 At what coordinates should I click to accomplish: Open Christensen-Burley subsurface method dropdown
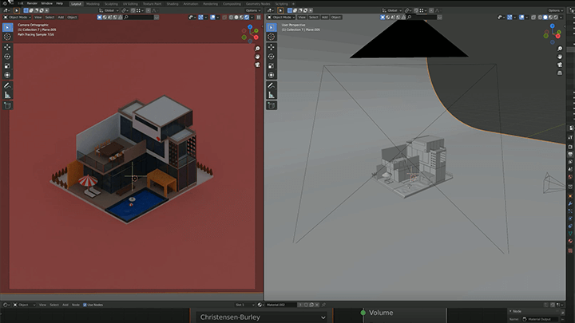262,317
